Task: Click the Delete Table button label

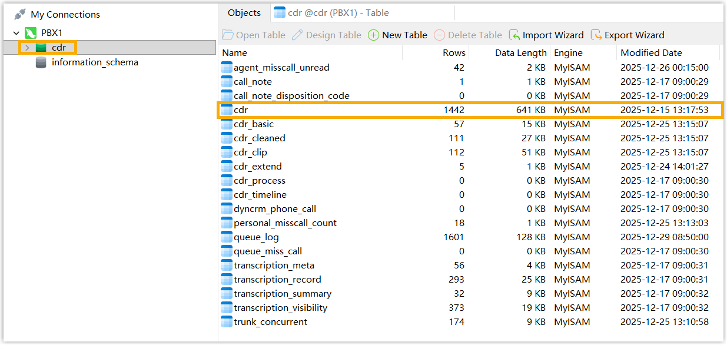Action: coord(475,35)
